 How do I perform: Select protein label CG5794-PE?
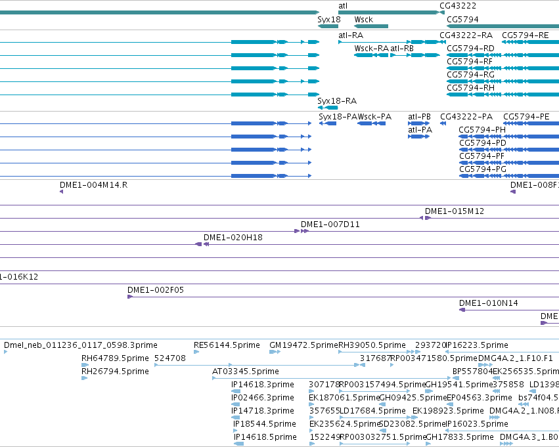point(526,117)
